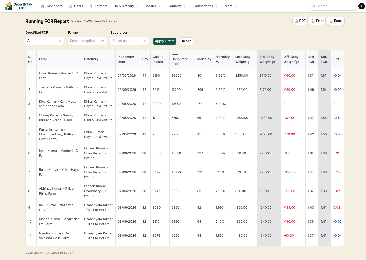Focus the Search input field
Screen dimensions: 366x260
pyautogui.click(x=333, y=6)
